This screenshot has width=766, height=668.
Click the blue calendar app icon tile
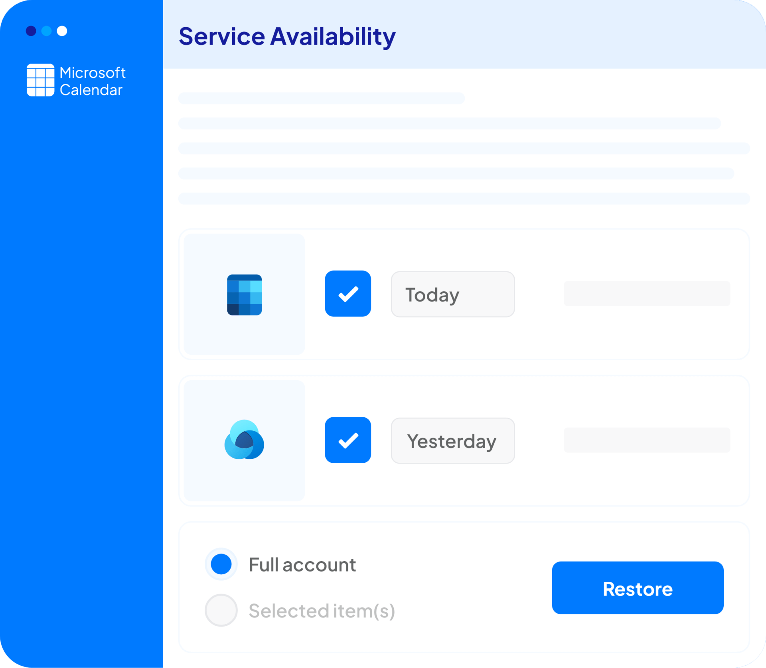244,295
